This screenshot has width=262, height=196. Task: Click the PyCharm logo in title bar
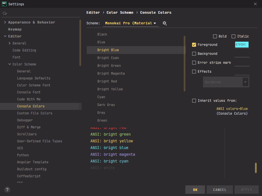[4, 4]
